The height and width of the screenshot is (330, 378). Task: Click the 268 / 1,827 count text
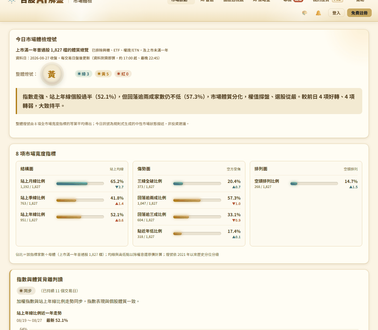pos(263,187)
